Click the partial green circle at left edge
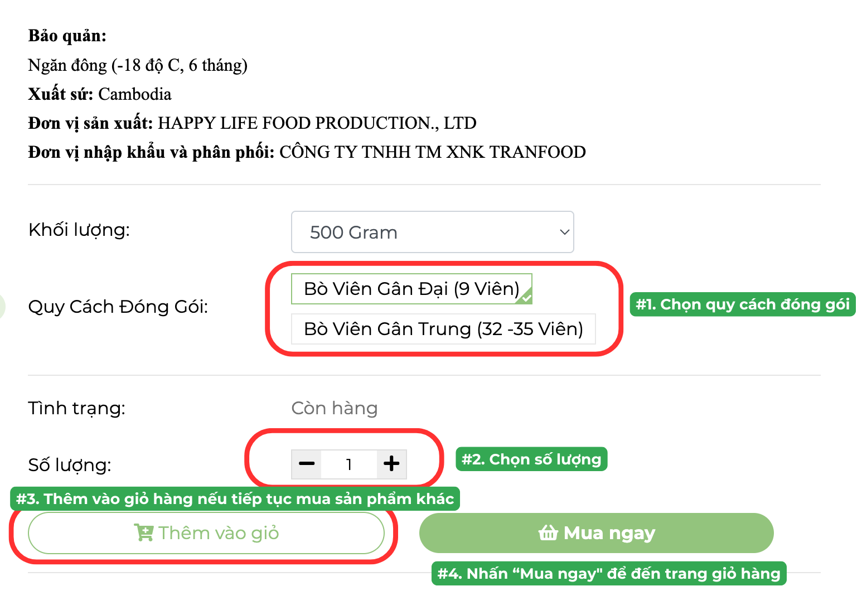 (x=2, y=306)
